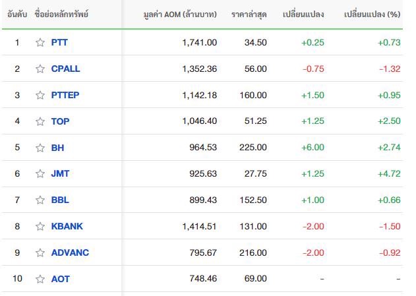Mark TOP with the star icon
The image size is (416, 296).
tap(40, 121)
